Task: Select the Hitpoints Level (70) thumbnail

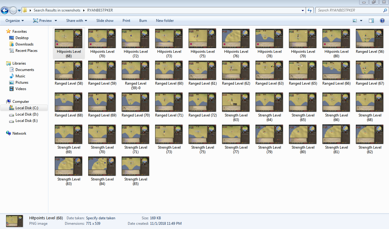Action: click(x=102, y=39)
